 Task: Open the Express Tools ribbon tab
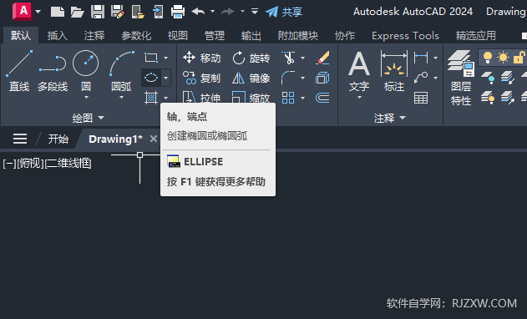[405, 35]
